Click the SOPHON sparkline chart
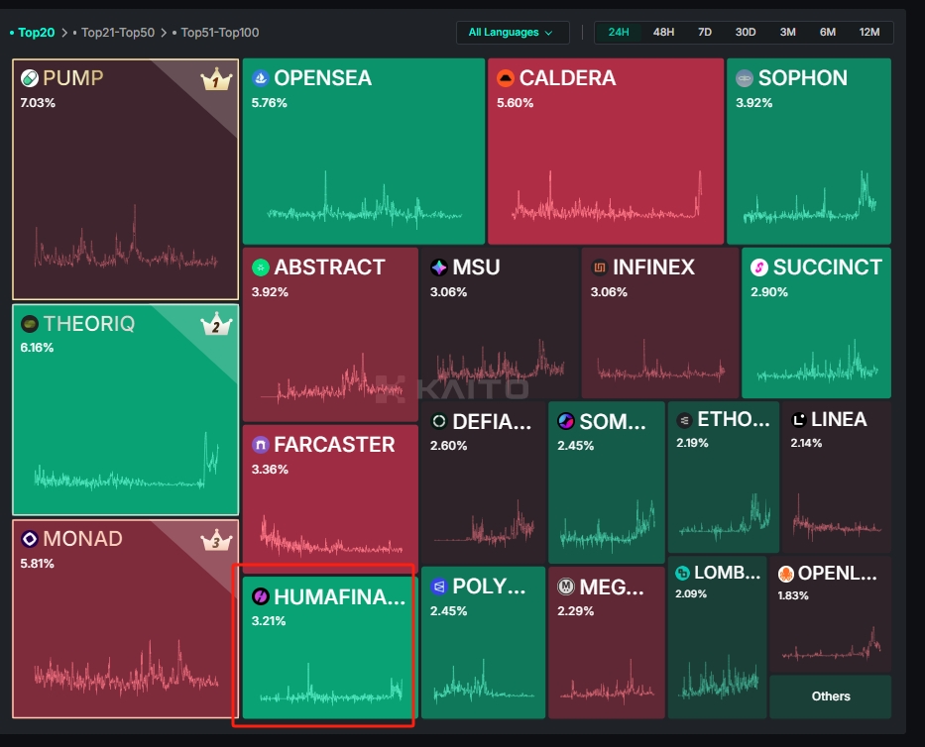 [x=809, y=197]
